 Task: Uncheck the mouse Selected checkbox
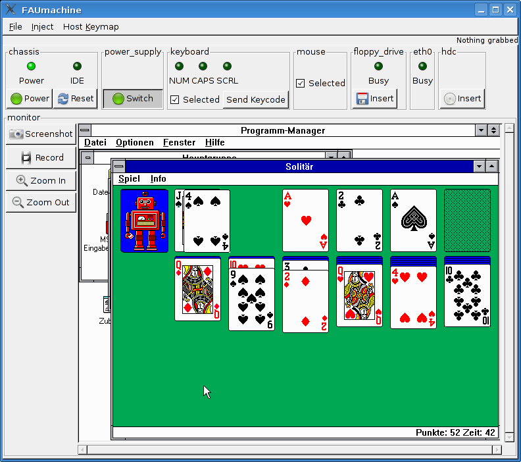coord(301,83)
